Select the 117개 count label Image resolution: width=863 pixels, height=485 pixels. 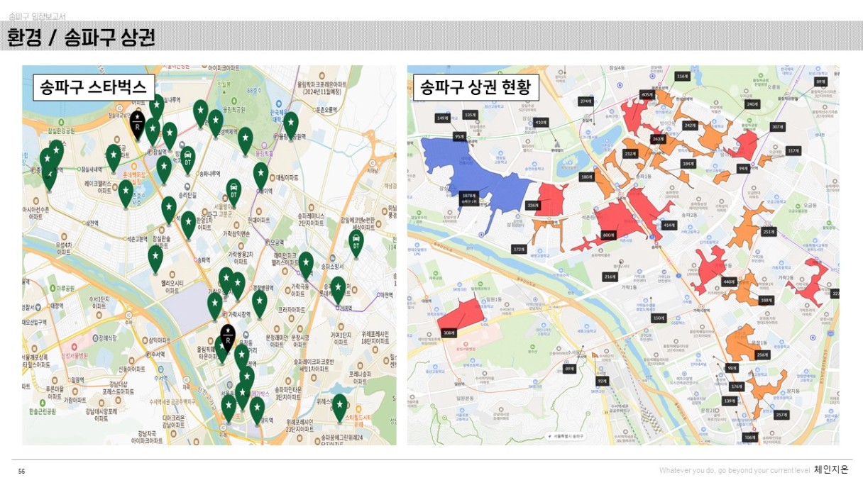click(x=793, y=150)
